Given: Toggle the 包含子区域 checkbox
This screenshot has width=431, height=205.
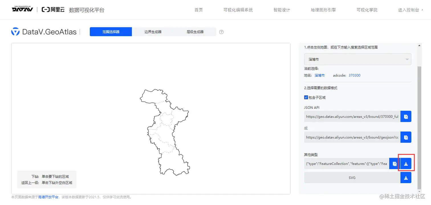Looking at the screenshot, I should pos(306,97).
